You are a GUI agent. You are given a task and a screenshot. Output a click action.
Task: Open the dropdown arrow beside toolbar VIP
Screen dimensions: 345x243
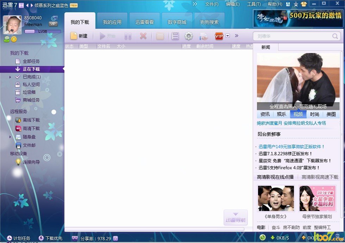pyautogui.click(x=228, y=35)
